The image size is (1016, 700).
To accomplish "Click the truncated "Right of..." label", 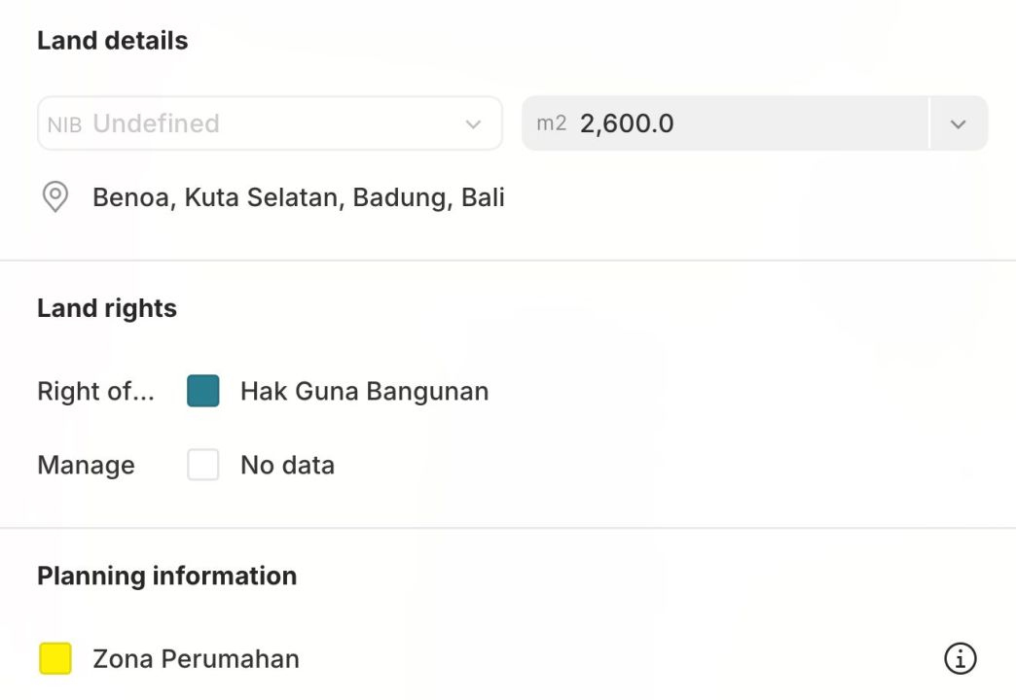I will [95, 391].
